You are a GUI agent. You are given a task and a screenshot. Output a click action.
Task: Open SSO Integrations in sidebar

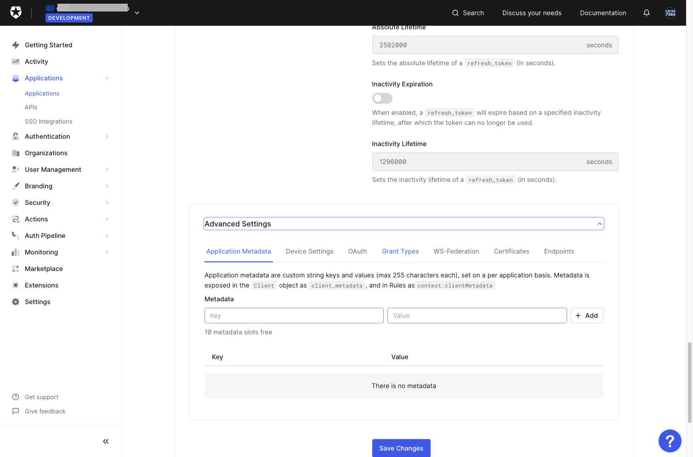(x=48, y=121)
